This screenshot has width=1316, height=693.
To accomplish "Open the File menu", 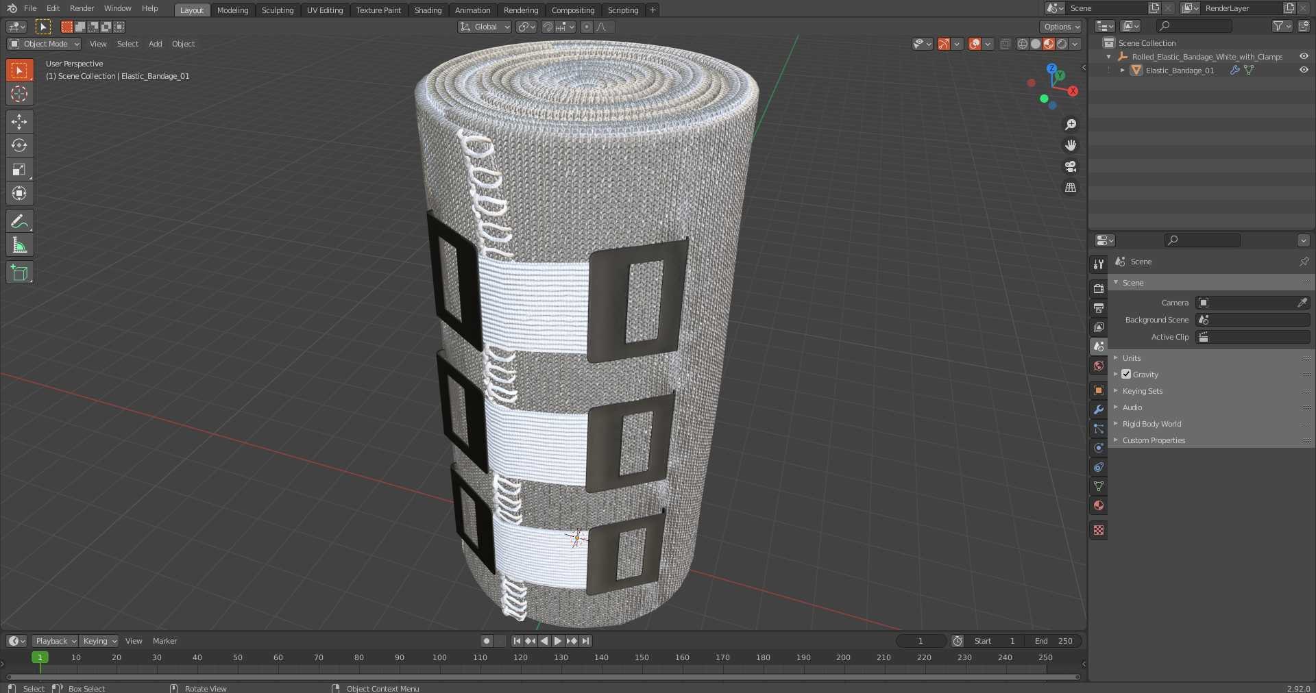I will 30,8.
